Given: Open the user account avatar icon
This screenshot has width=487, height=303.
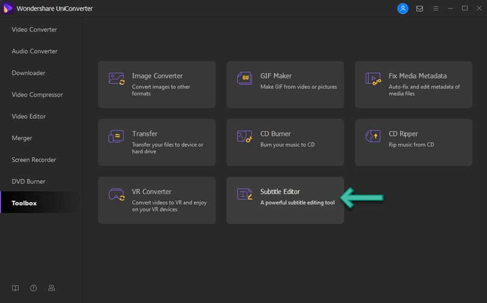Looking at the screenshot, I should click(403, 9).
